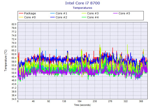165x110 pixels.
Task: Select the 'Core #5' legend label
Action: (124, 13)
